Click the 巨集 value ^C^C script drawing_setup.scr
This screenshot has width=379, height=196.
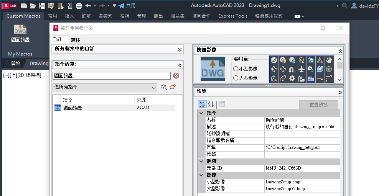pyautogui.click(x=302, y=147)
